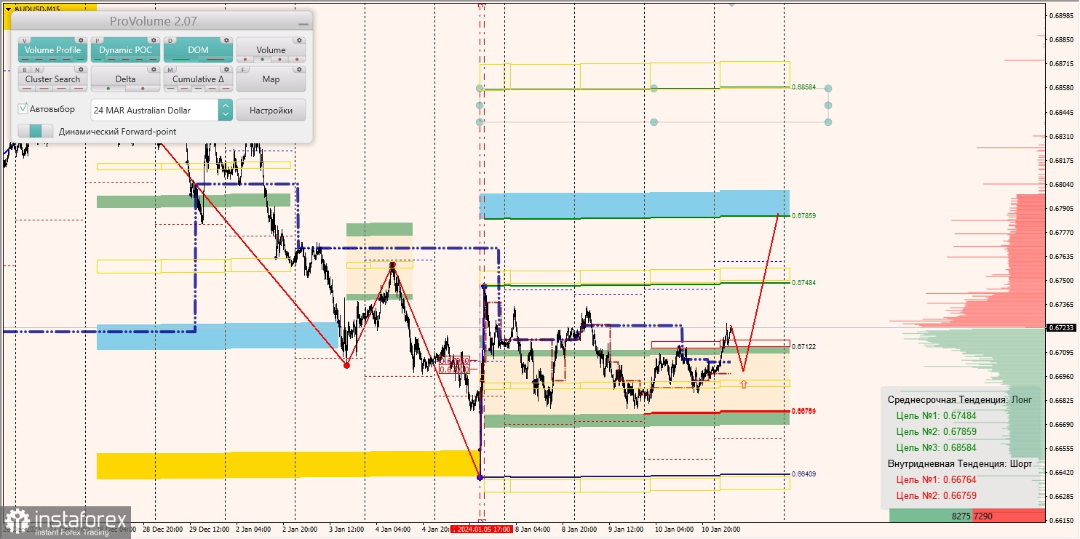Click Цель №1: 0.67484 target text
Screen dimensions: 1080x539
click(936, 416)
